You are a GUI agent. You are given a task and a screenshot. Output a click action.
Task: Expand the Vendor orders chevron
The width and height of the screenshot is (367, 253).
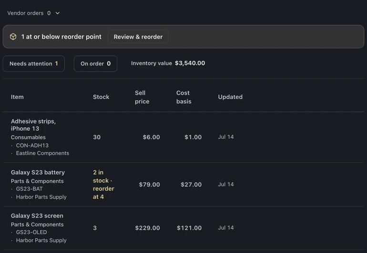click(x=57, y=13)
